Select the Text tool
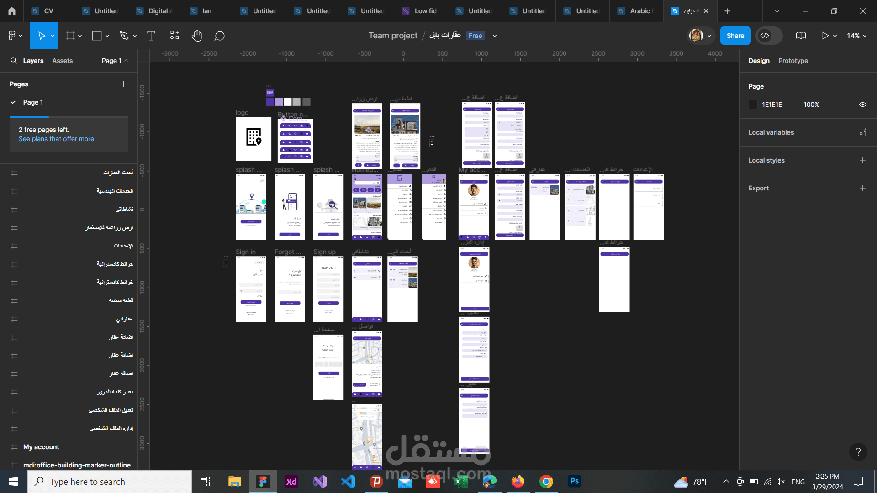Viewport: 877px width, 493px height. 151,36
